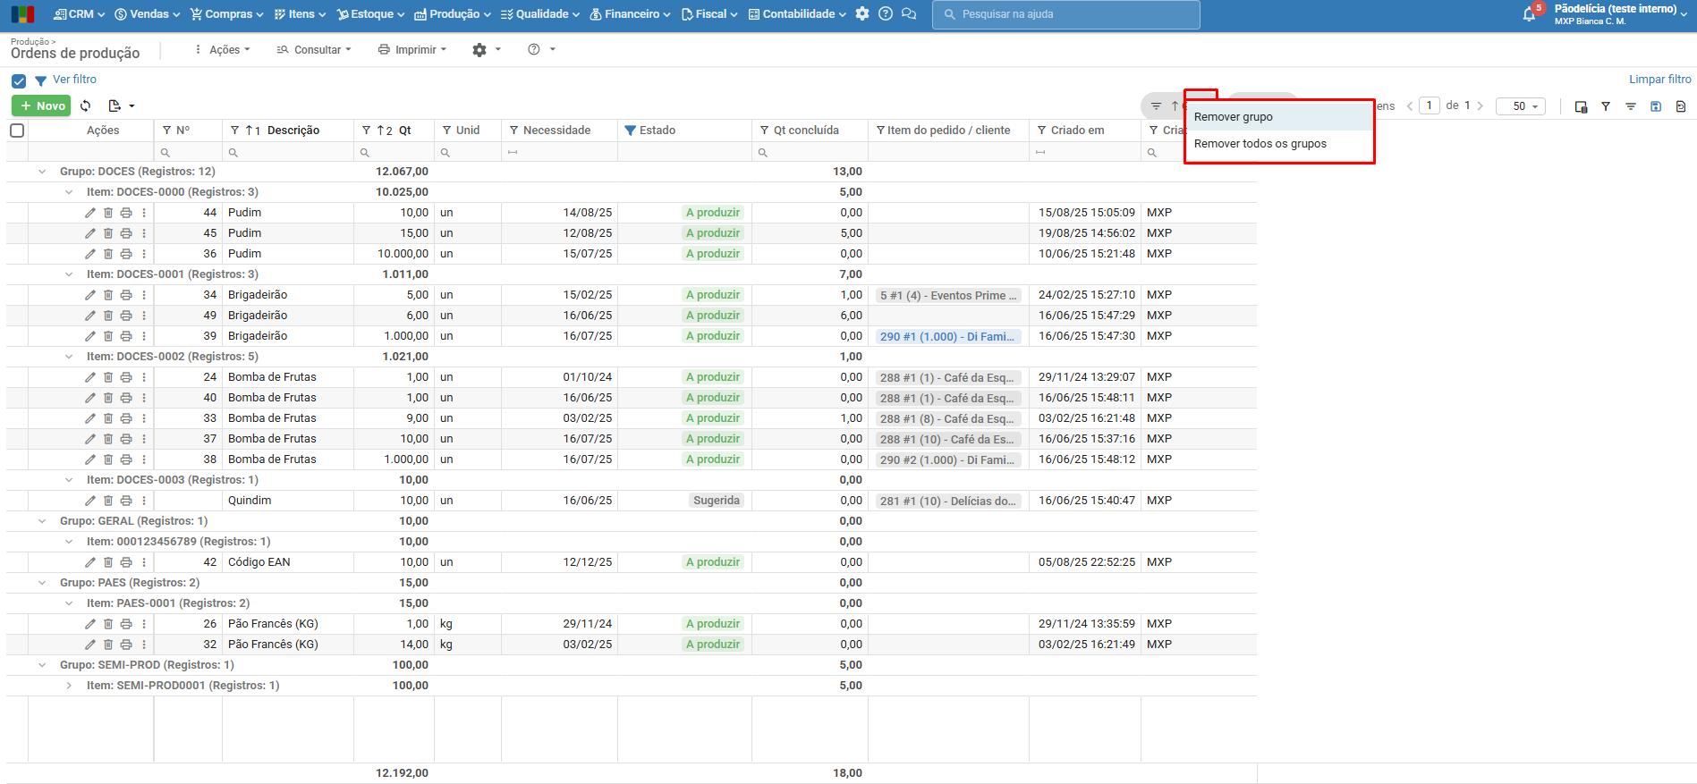Click the refresh icon beside Novo
This screenshot has height=784, width=1697.
tap(86, 105)
